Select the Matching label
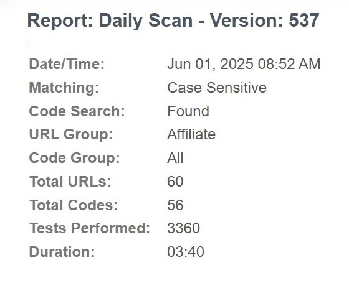Image resolution: width=349 pixels, height=281 pixels. (x=64, y=88)
